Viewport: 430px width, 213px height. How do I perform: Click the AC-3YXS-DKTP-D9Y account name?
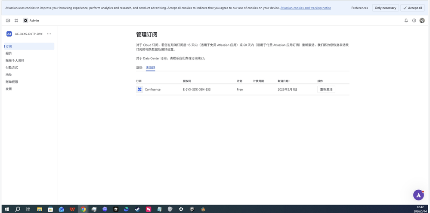click(x=29, y=34)
